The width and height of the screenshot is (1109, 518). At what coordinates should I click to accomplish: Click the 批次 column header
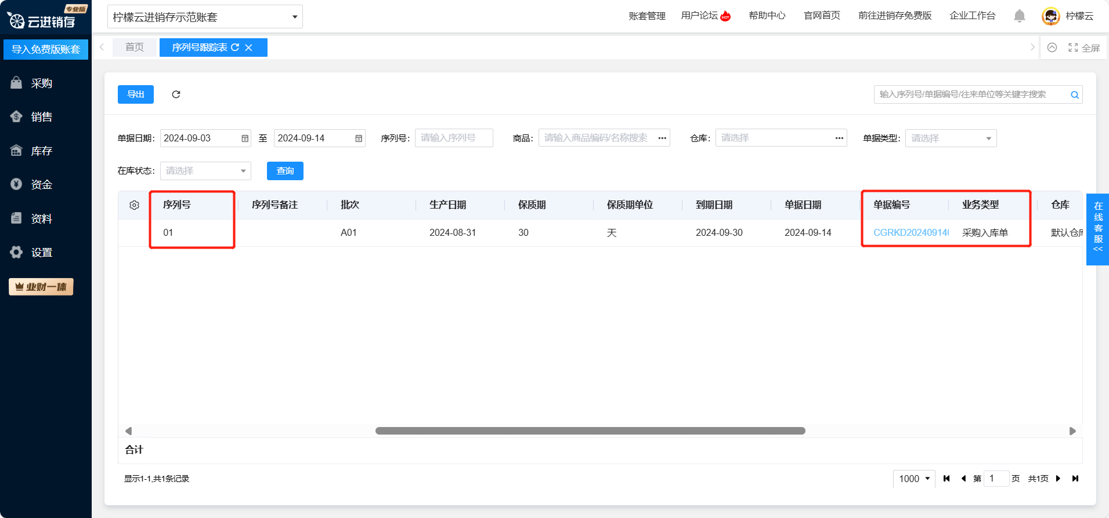(x=350, y=205)
